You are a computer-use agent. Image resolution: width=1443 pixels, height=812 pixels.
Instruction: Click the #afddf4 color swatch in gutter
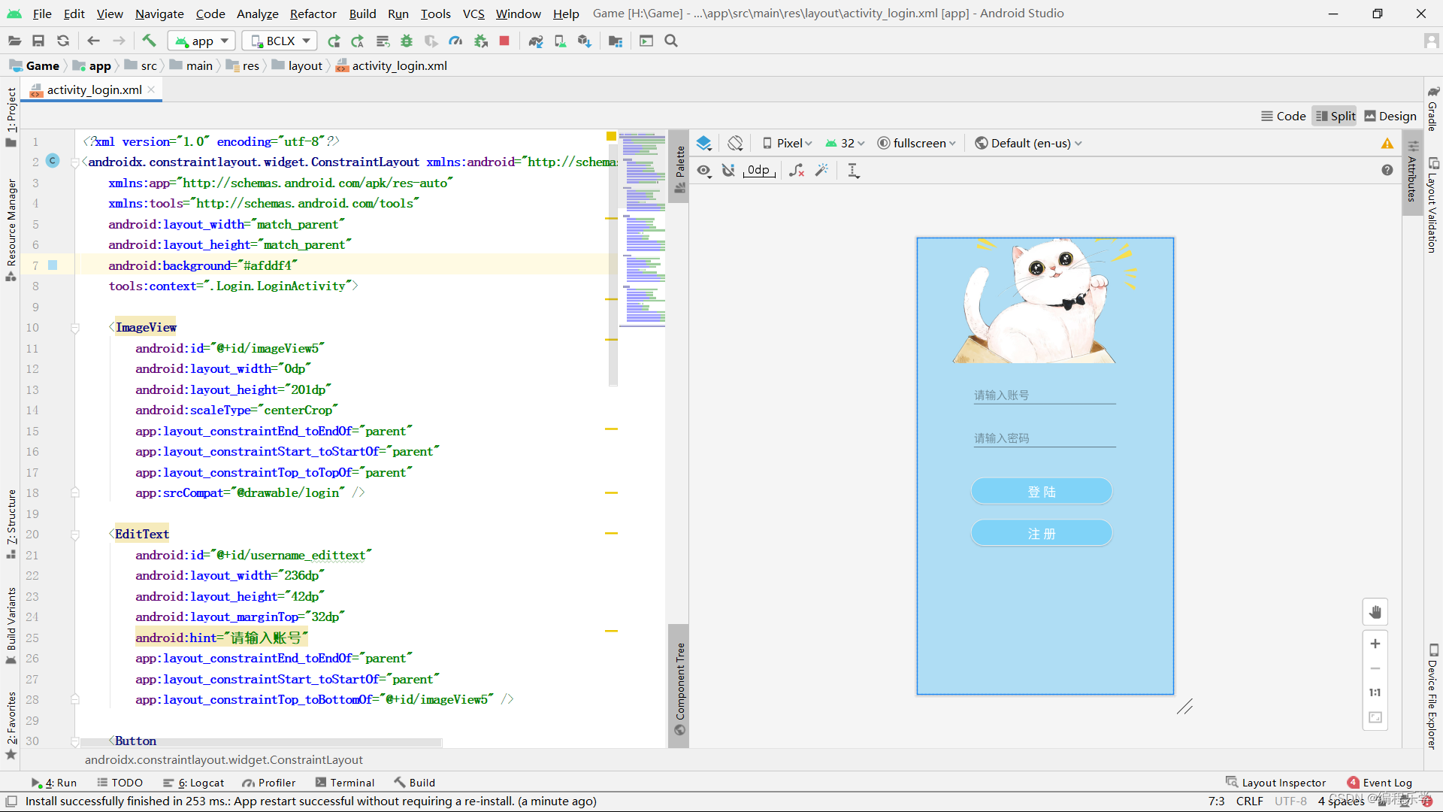coord(53,265)
